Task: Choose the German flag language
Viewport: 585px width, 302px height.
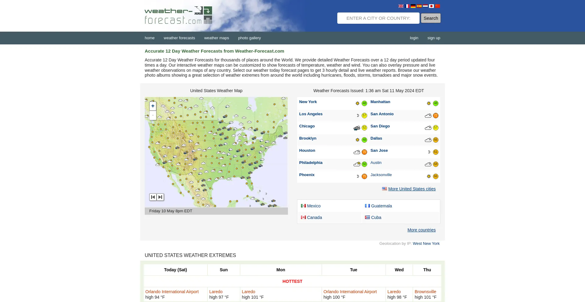Action: [413, 6]
